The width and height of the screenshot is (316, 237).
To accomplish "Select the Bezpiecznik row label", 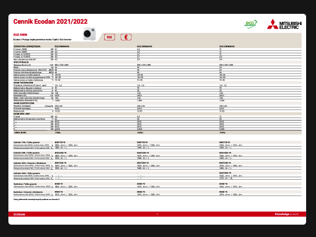I will click(x=19, y=111).
